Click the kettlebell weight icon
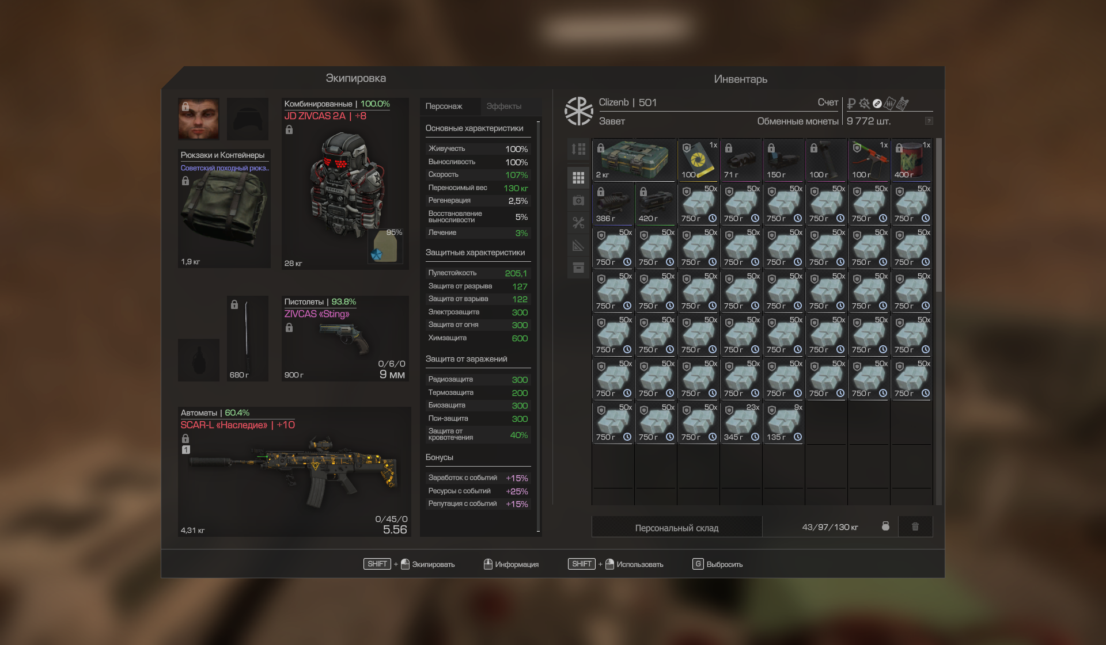This screenshot has width=1106, height=645. coord(885,526)
